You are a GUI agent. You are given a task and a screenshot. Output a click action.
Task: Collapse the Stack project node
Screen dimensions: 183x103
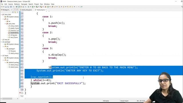[x=1, y=56]
